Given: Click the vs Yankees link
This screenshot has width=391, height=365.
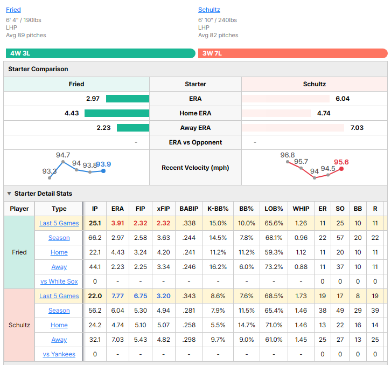Looking at the screenshot, I should [x=59, y=354].
